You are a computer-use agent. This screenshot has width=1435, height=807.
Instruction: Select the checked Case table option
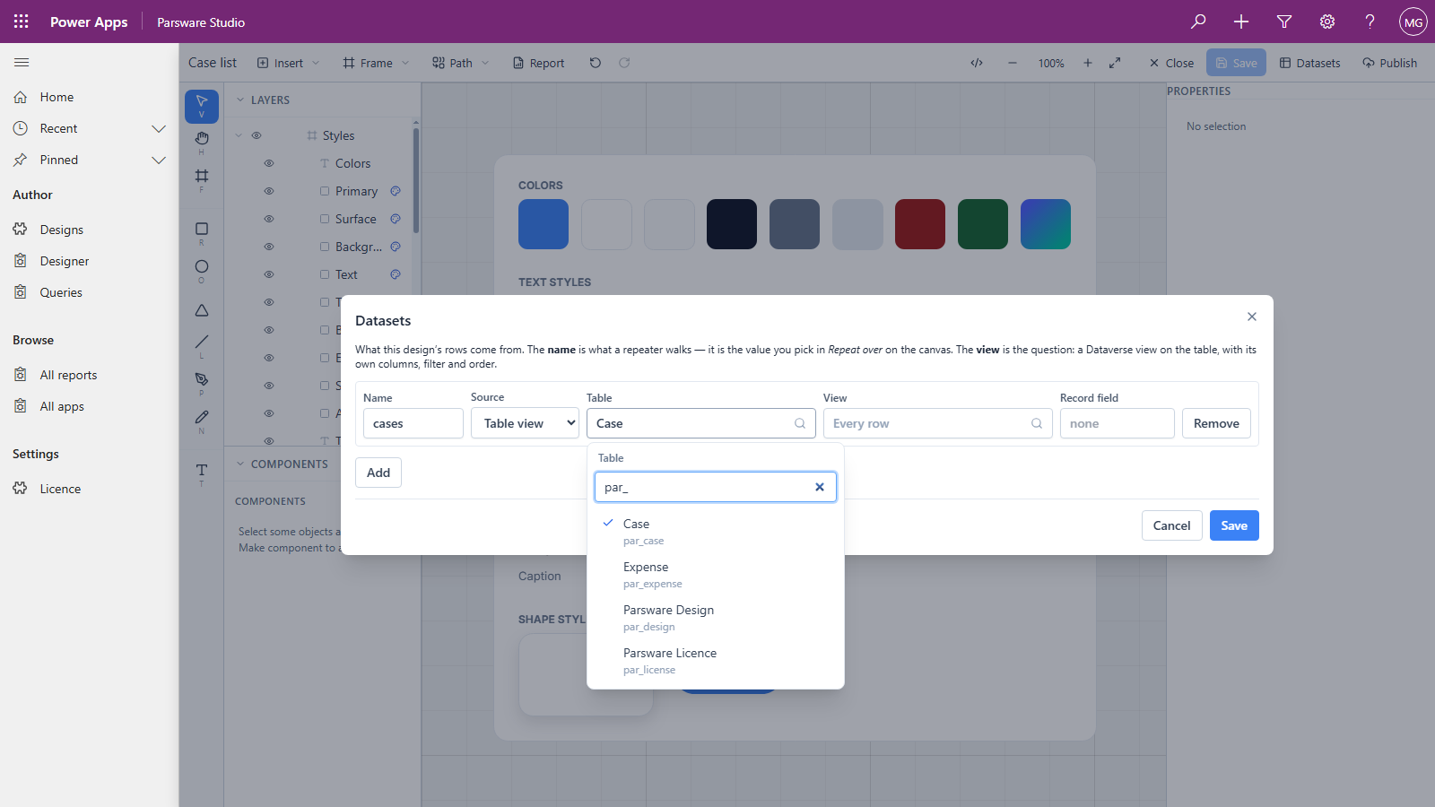coord(715,532)
